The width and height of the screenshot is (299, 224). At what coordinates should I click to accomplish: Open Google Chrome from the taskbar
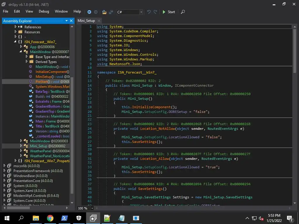[x=50, y=218]
